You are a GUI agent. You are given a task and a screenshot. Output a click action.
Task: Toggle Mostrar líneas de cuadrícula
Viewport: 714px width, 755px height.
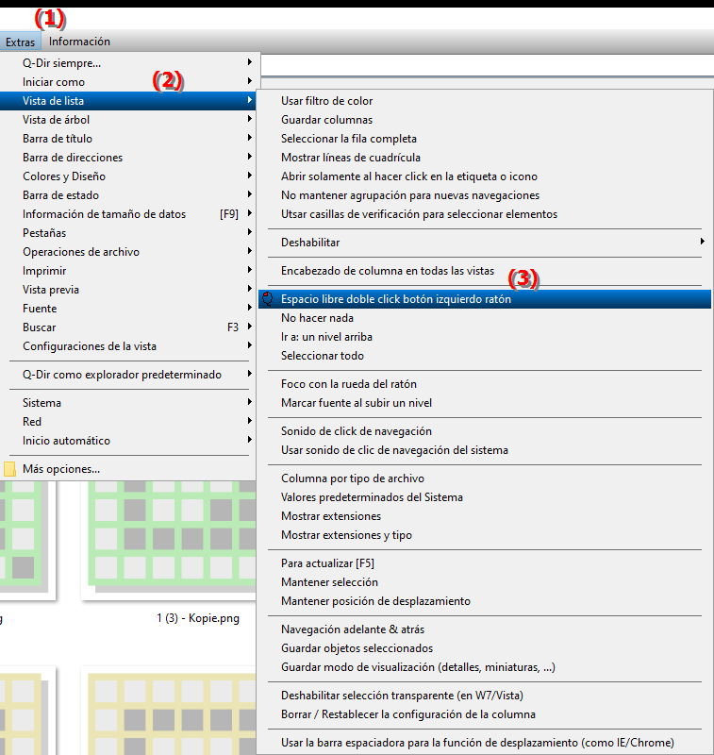click(x=350, y=158)
